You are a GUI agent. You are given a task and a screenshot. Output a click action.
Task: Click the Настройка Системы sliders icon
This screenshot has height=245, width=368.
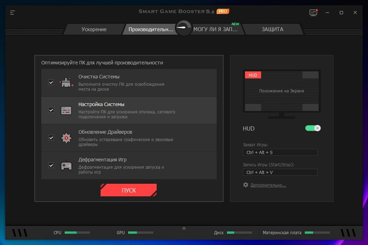[66, 110]
